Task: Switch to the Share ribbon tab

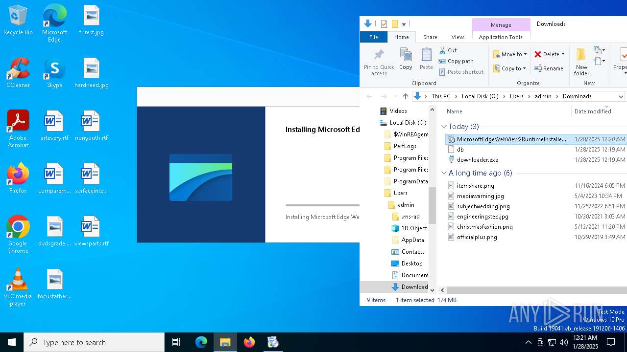Action: [x=430, y=37]
